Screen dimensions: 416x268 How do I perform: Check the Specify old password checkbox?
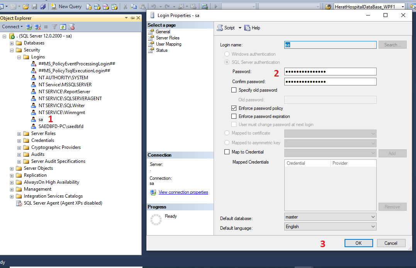234,90
